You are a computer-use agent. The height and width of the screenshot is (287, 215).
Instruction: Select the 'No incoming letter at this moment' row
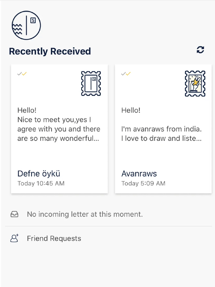(x=85, y=214)
